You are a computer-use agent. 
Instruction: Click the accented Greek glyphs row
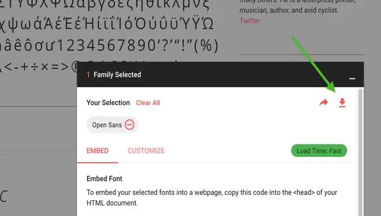[x=107, y=24]
